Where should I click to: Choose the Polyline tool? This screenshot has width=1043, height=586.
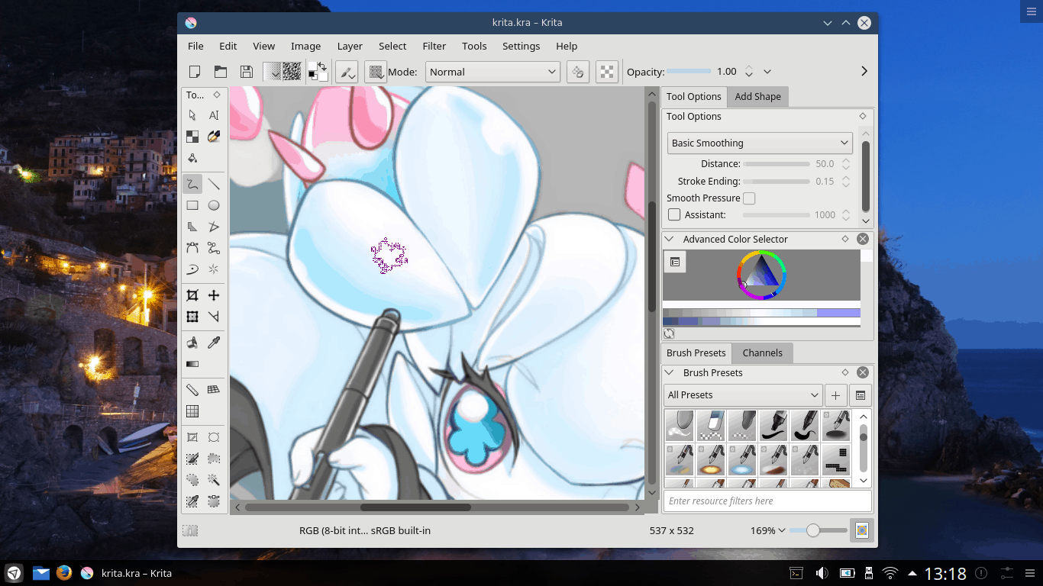(x=214, y=227)
